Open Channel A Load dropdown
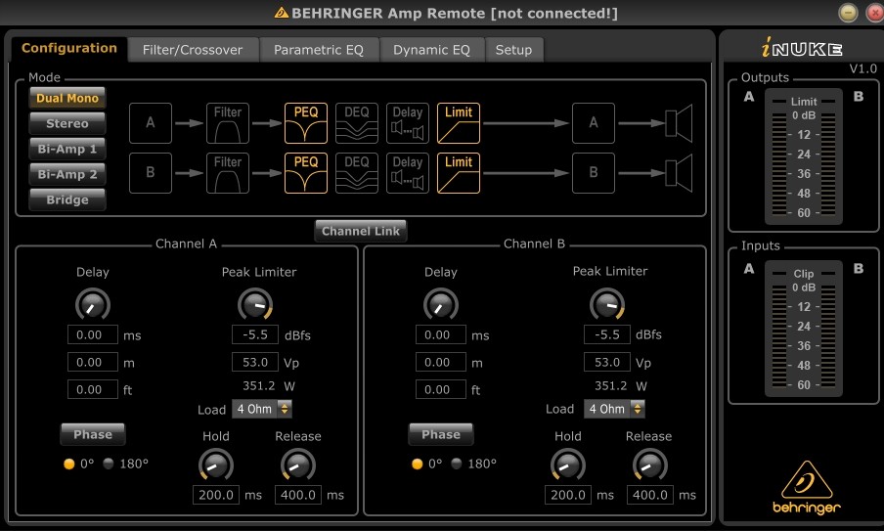 click(262, 409)
